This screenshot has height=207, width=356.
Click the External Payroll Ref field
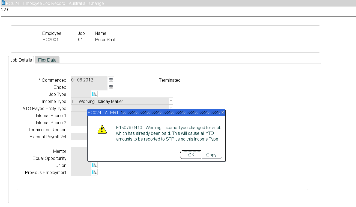(x=79, y=137)
